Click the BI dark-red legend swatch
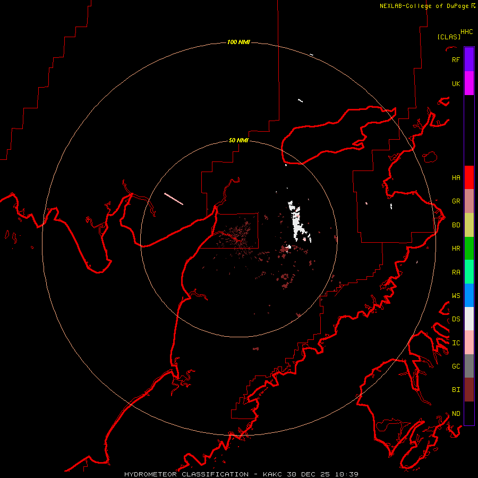This screenshot has height=478, width=478. click(x=469, y=390)
